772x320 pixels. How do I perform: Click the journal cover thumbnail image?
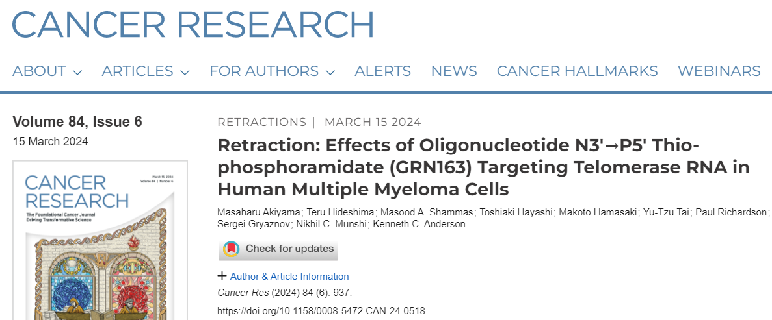100,240
